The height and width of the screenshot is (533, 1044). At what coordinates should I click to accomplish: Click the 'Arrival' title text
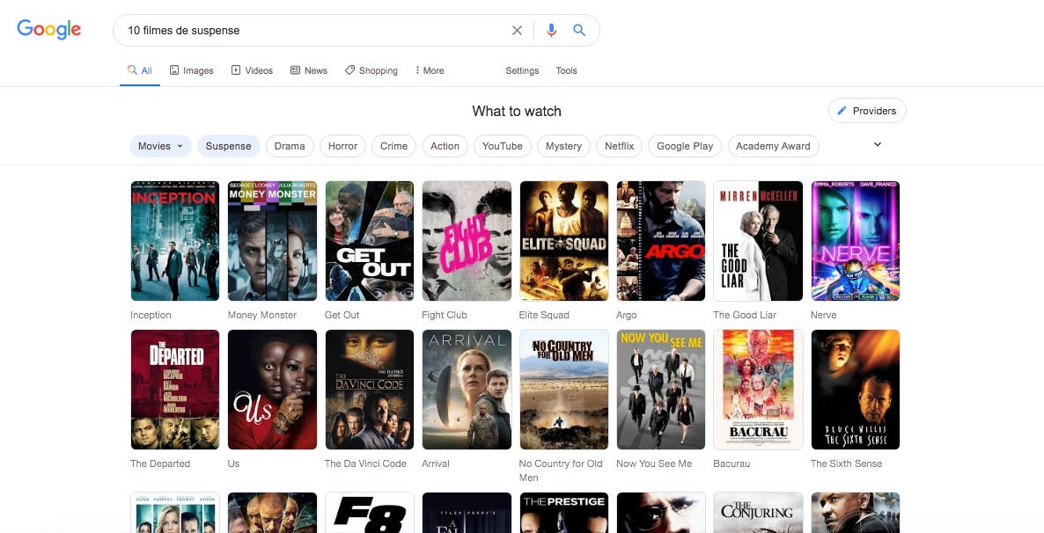click(x=436, y=464)
